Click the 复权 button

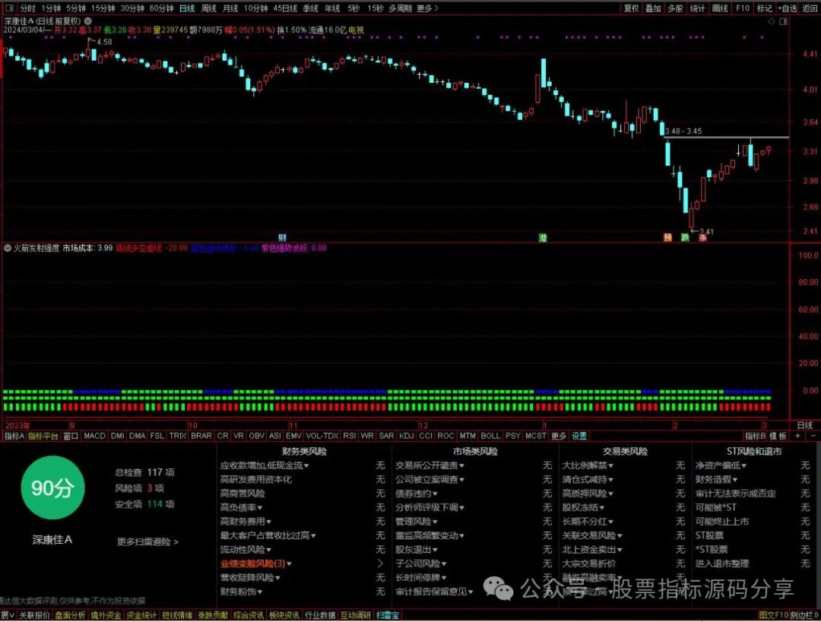(x=632, y=8)
